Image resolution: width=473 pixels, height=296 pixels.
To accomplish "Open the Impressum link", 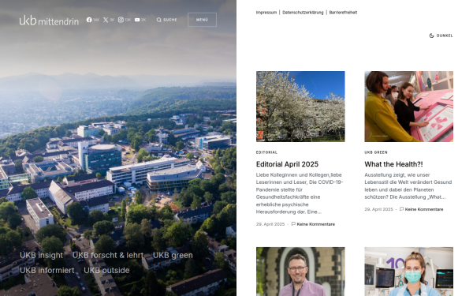I will pos(266,13).
